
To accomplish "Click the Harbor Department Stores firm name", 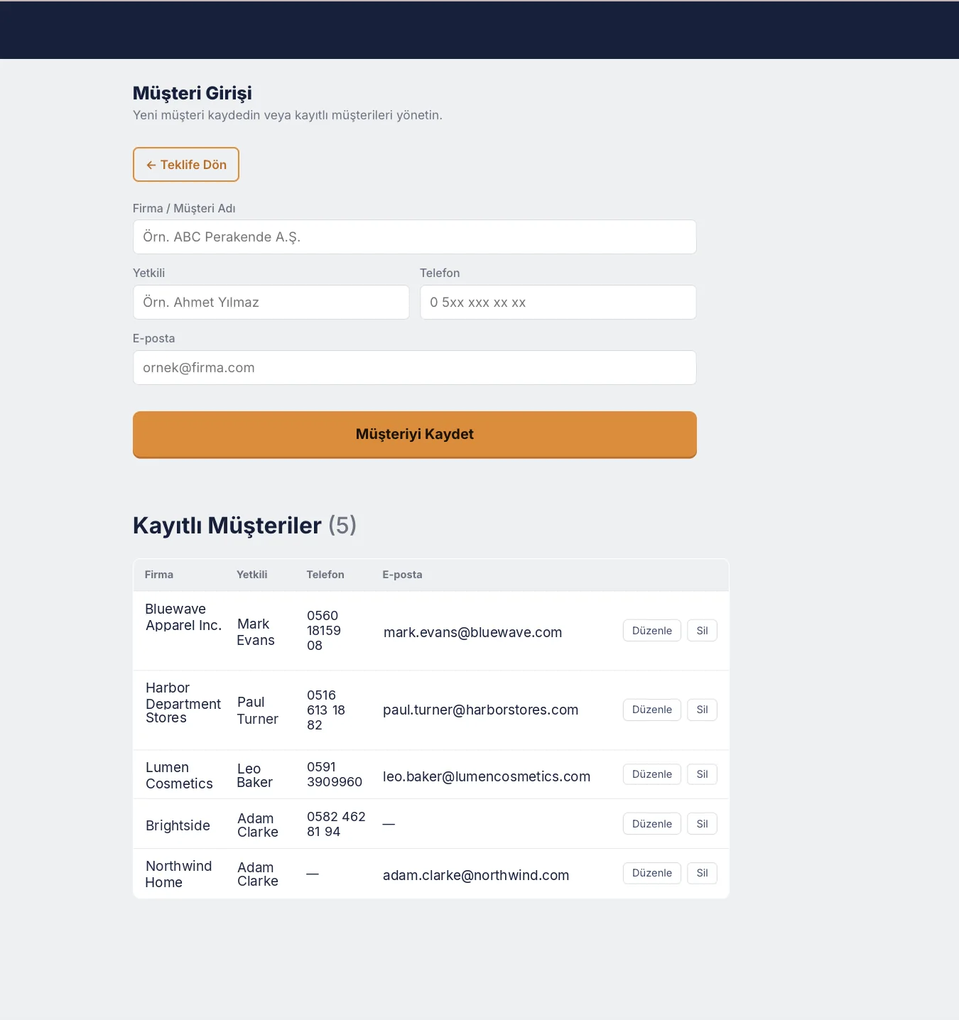I will click(183, 702).
